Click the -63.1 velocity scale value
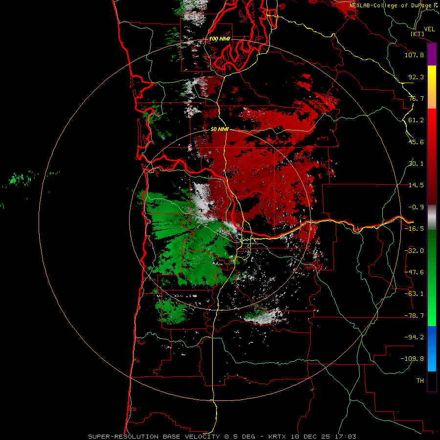The height and width of the screenshot is (440, 440). pos(414,294)
